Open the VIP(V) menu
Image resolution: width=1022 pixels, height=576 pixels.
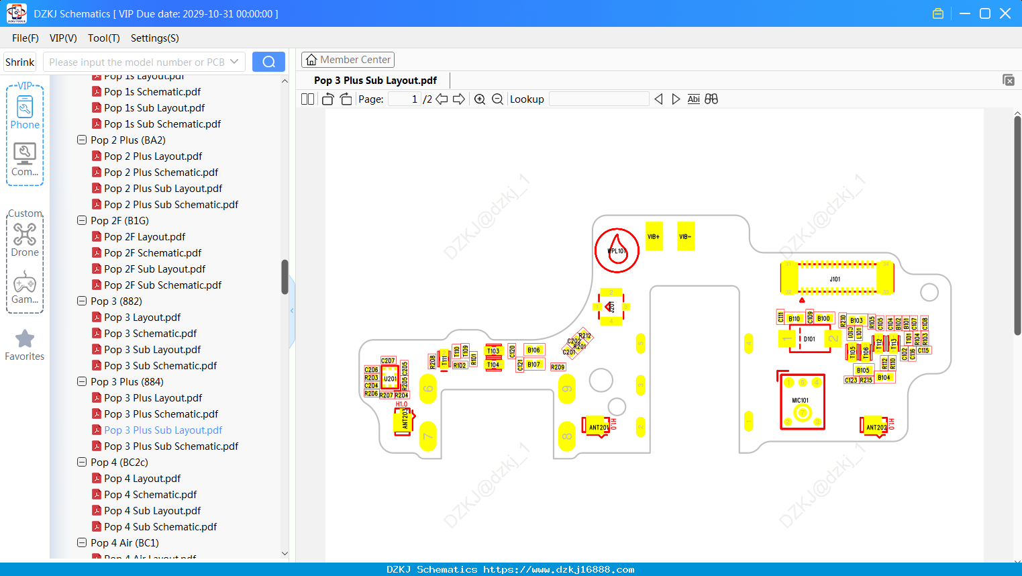pos(63,38)
